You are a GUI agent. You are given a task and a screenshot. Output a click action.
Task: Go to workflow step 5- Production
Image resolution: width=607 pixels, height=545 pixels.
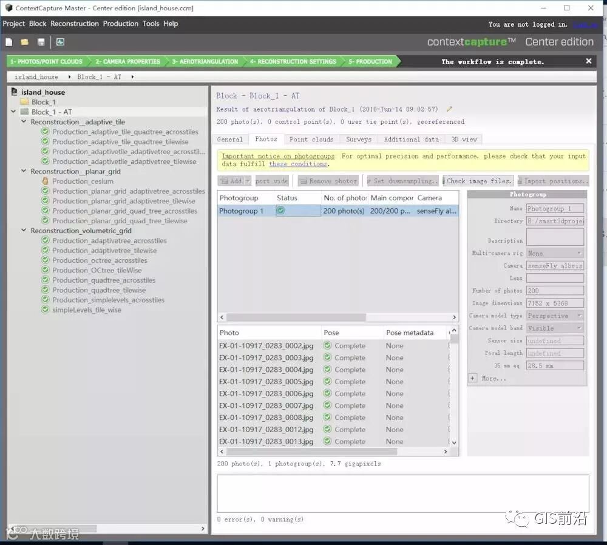370,61
